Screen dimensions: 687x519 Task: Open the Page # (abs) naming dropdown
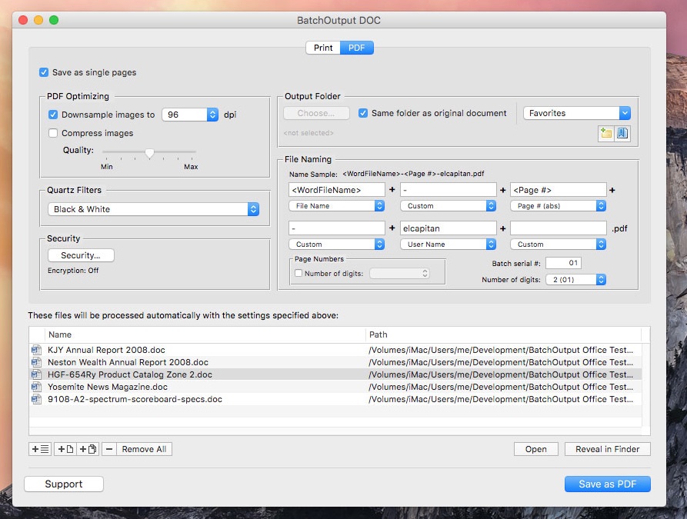point(558,206)
